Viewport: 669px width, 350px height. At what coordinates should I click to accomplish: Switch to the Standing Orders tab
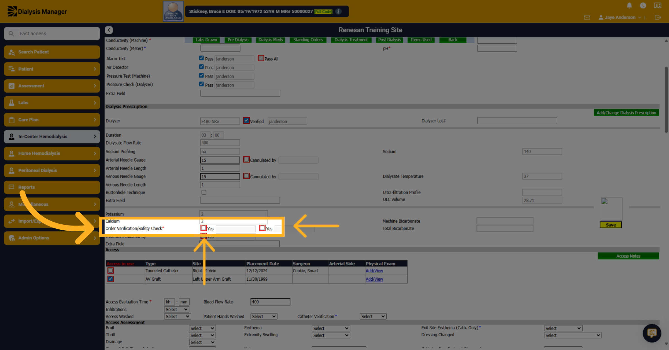(308, 40)
